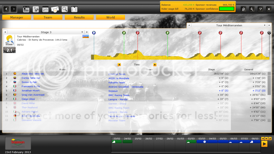Open team Katusha Team
The width and height of the screenshot is (274, 154).
117,82
